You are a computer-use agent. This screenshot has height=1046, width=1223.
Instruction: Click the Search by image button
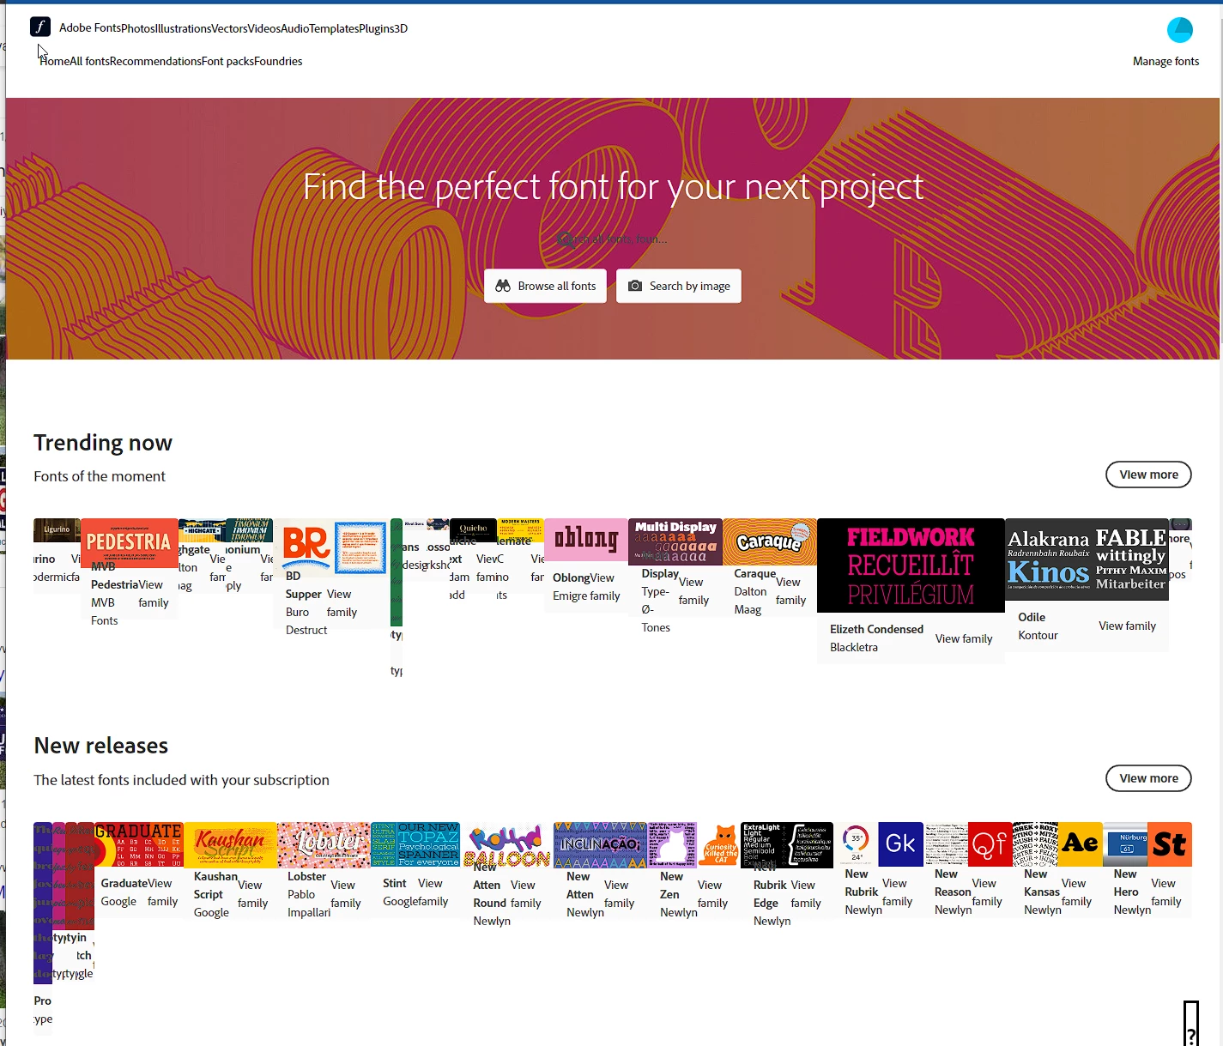point(678,286)
